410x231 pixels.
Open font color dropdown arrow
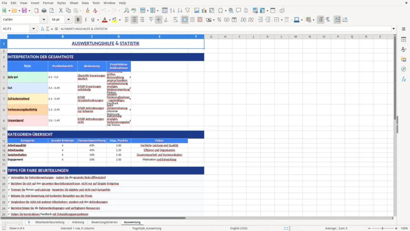tap(110, 20)
